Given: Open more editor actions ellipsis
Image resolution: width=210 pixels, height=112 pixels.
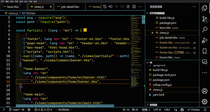Looking at the screenshot, I should pos(140,7).
